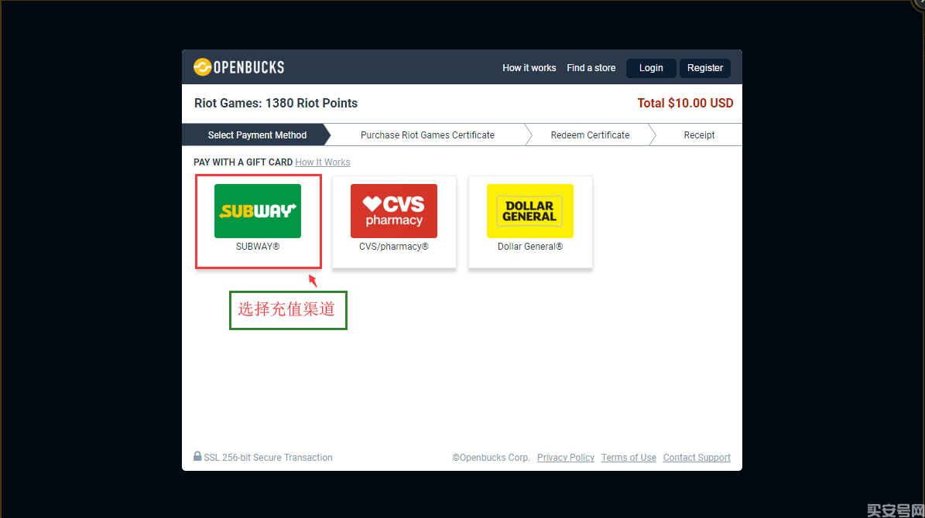Click the "Total $10.00 USD" amount text
Image resolution: width=925 pixels, height=518 pixels.
click(685, 104)
